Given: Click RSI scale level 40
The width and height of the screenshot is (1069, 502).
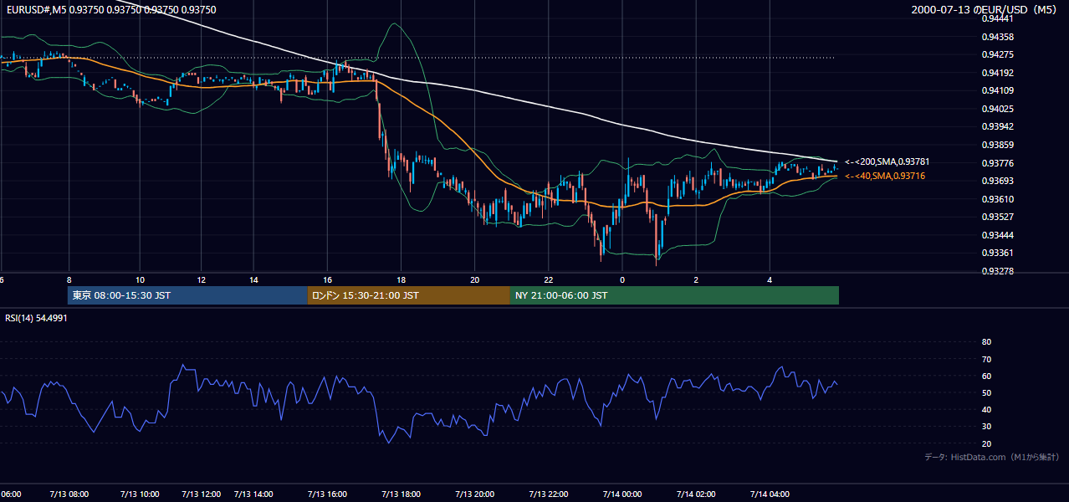Looking at the screenshot, I should click(x=986, y=409).
